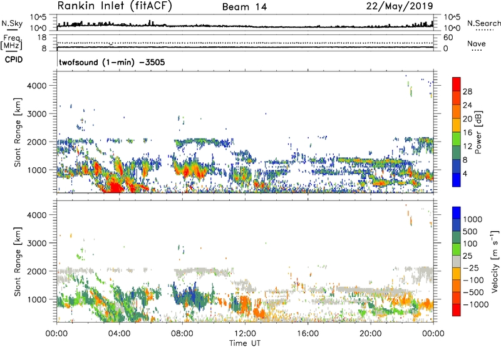
Task: Click the date '22/May/2019'
Action: pyautogui.click(x=400, y=6)
